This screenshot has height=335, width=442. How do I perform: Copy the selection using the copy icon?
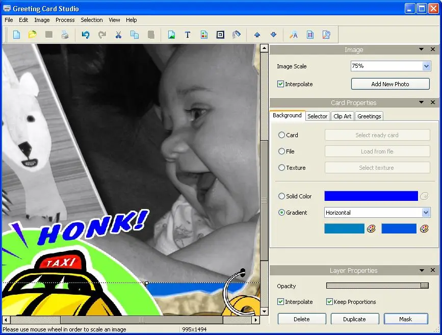(135, 35)
